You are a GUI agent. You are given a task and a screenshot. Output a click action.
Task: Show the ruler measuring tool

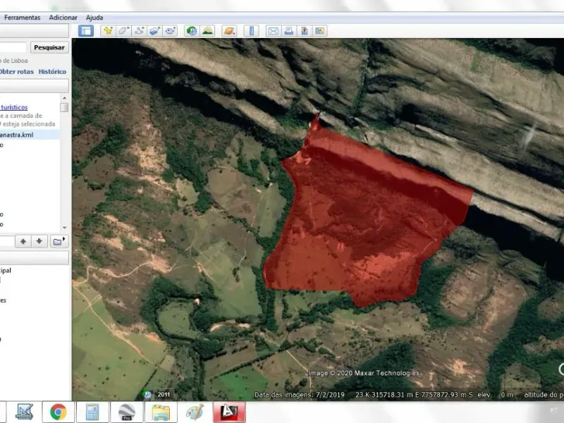pyautogui.click(x=251, y=31)
